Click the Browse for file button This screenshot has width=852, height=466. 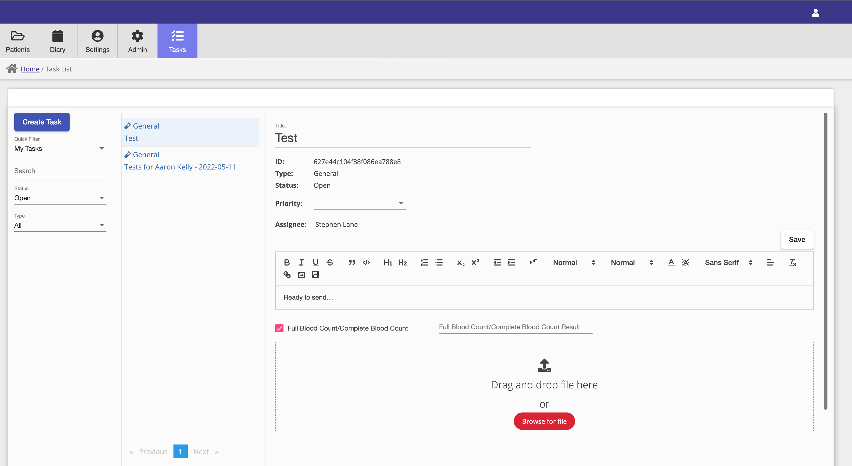545,421
